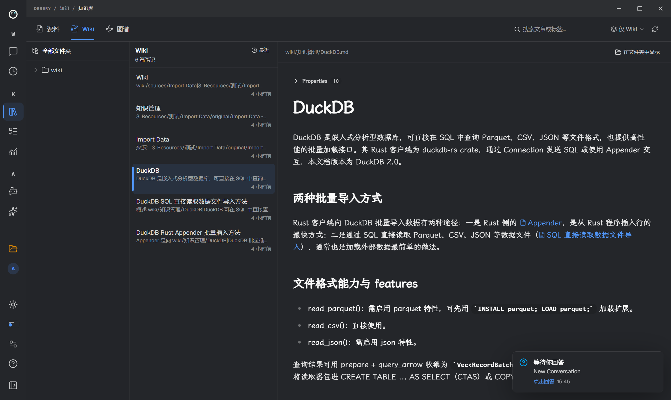This screenshot has width=671, height=400.
Task: Click the ORRERY breadcrumb root
Action: click(x=42, y=8)
